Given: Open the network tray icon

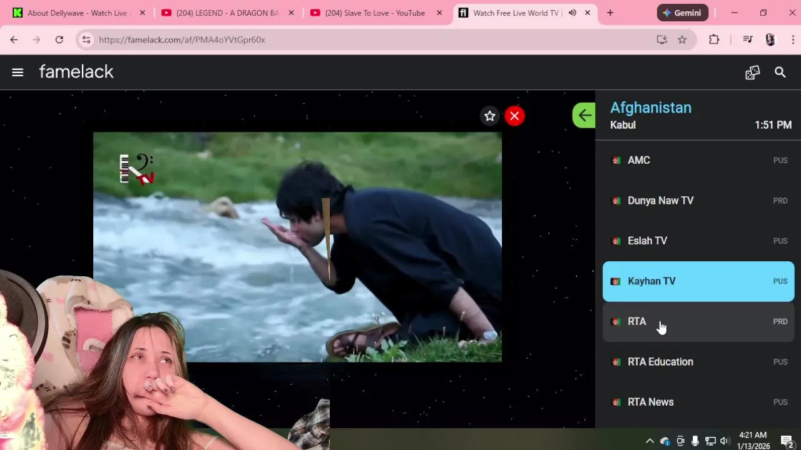Looking at the screenshot, I should click(x=710, y=441).
